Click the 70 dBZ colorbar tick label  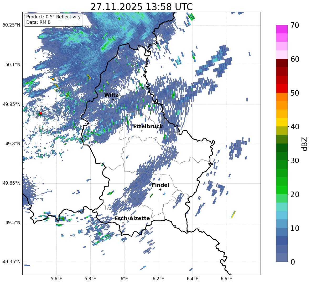pos(295,25)
